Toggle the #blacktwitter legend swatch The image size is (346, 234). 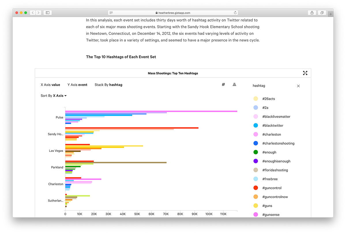tap(255, 125)
